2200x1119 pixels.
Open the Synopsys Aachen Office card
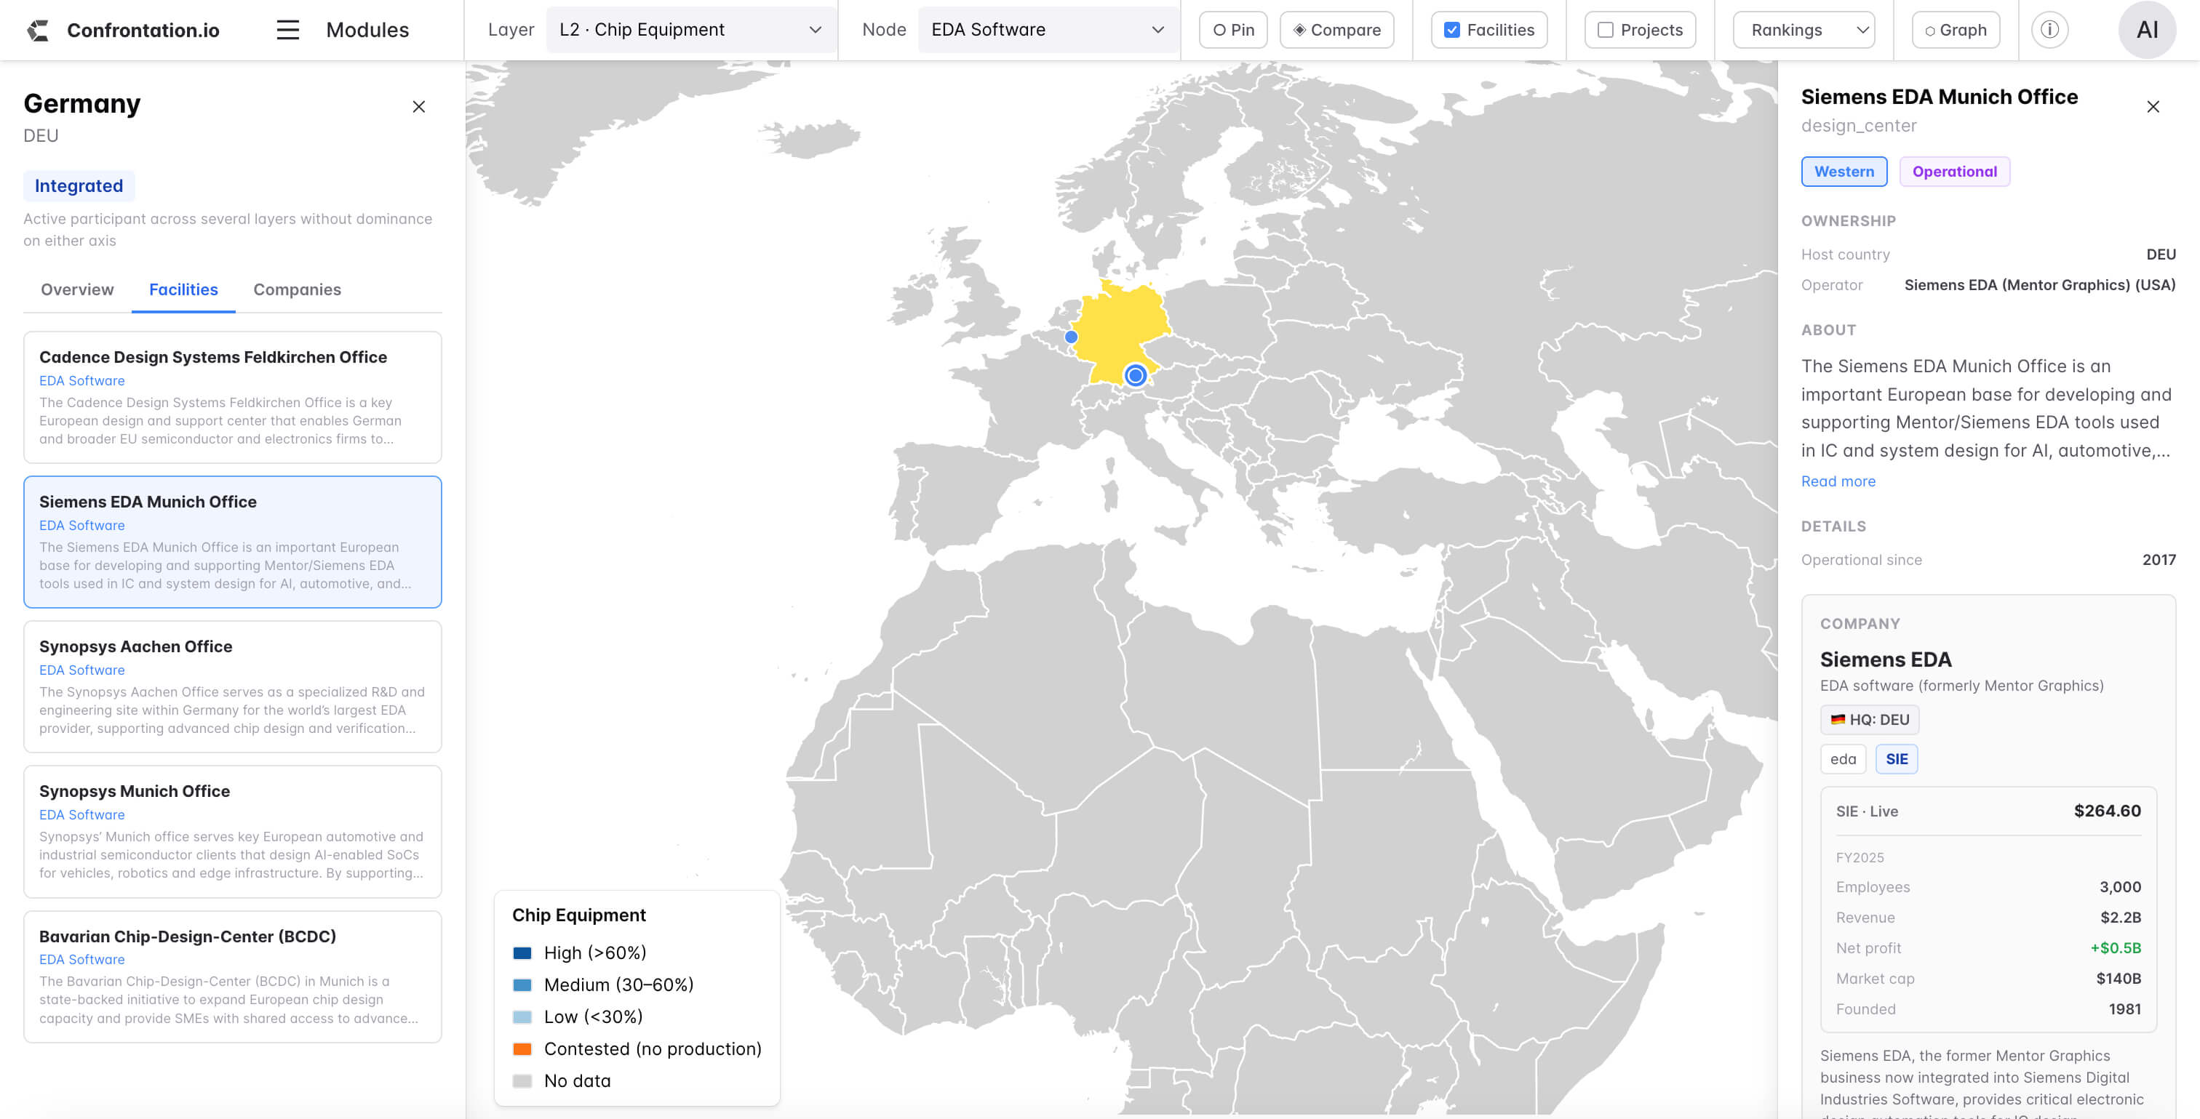232,686
